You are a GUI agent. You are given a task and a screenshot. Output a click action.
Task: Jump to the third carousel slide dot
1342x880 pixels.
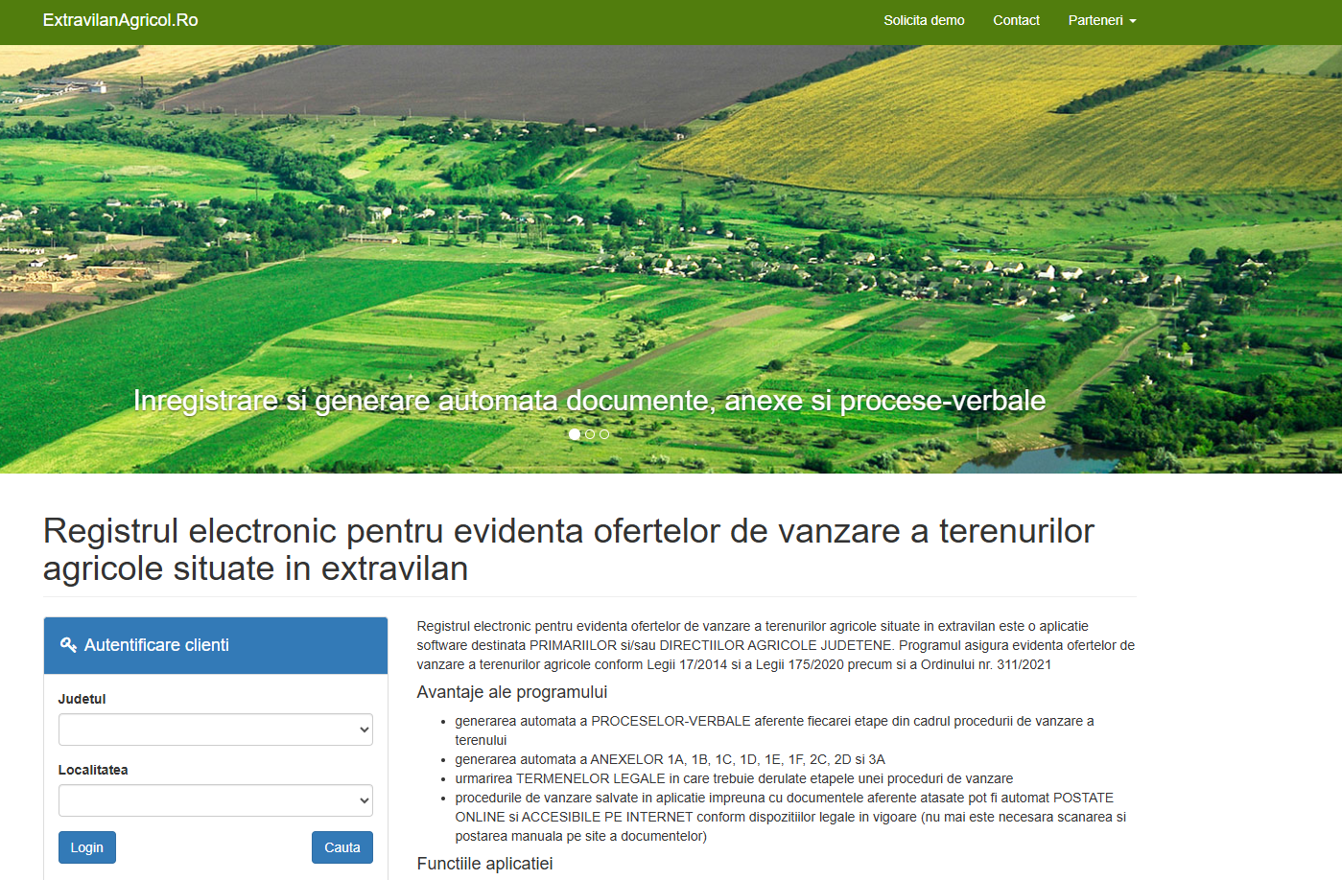click(x=604, y=434)
